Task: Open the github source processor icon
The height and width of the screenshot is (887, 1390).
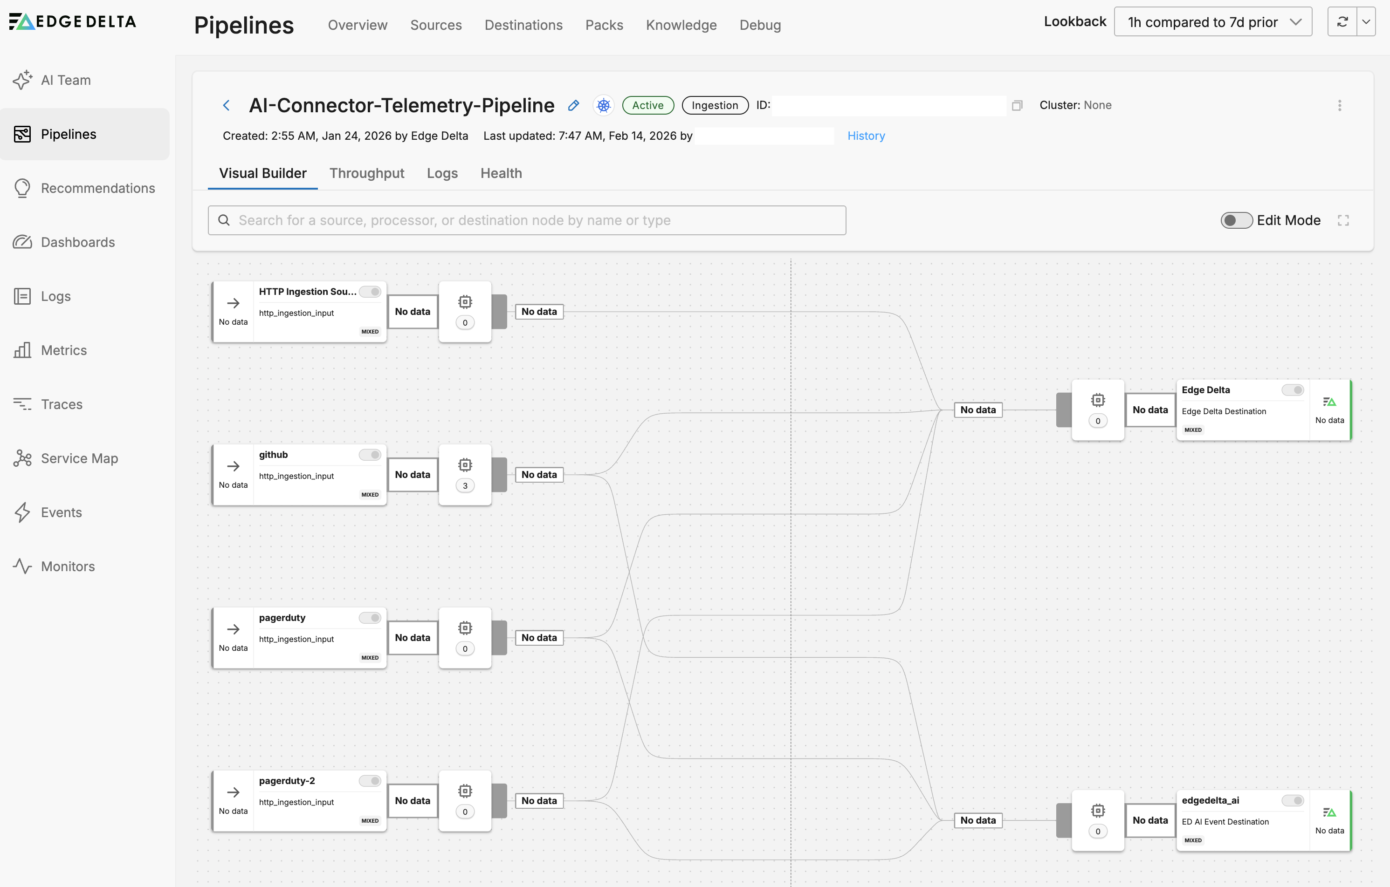Action: click(465, 465)
